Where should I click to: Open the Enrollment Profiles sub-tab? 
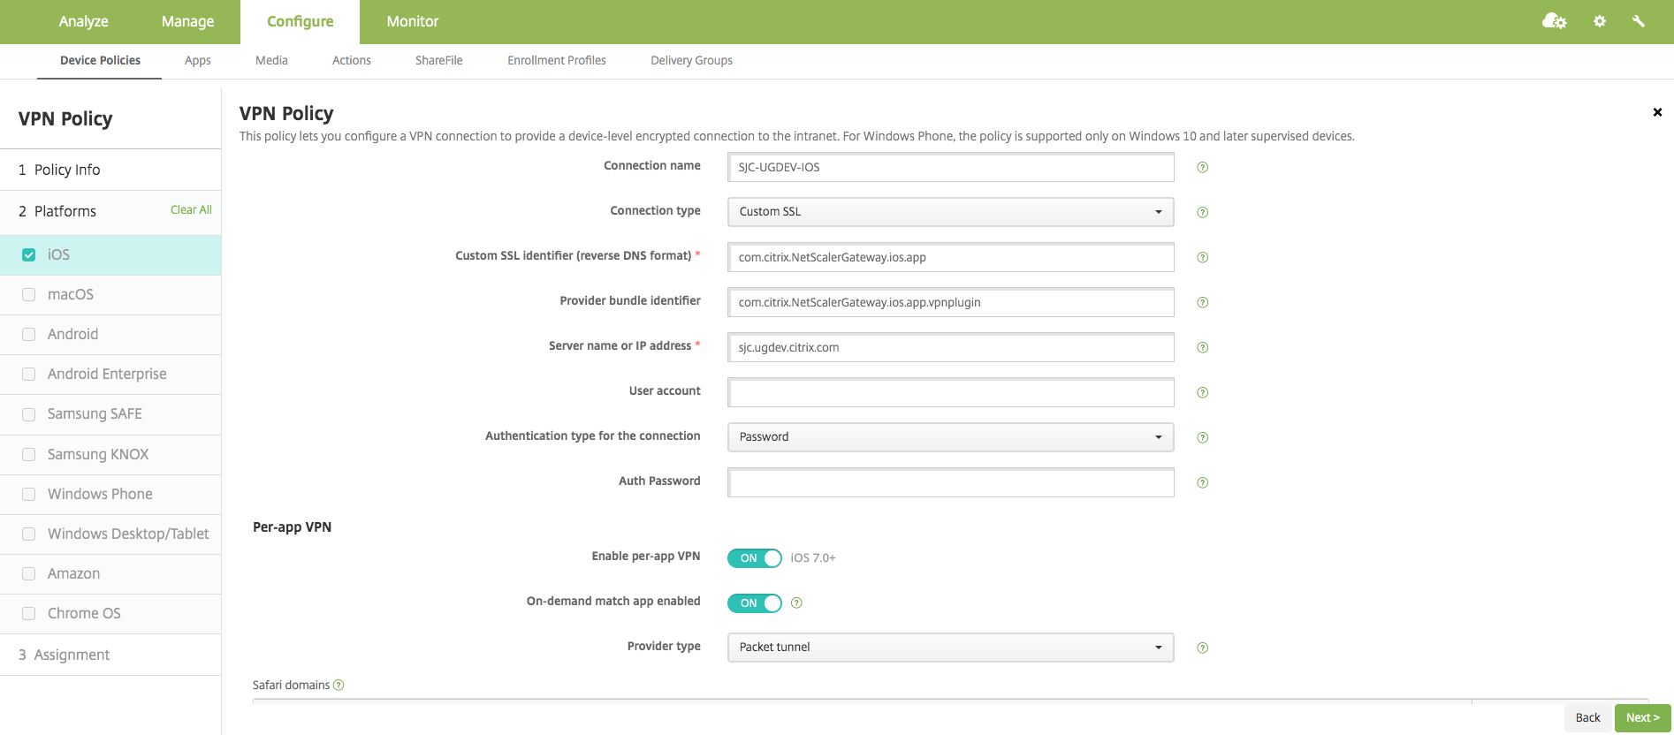coord(557,61)
